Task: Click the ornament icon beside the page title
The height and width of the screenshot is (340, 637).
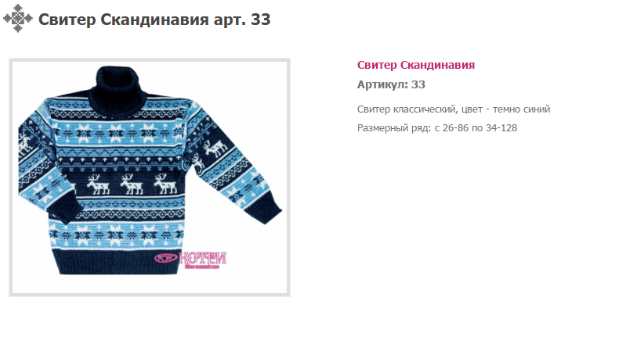Action: point(17,19)
